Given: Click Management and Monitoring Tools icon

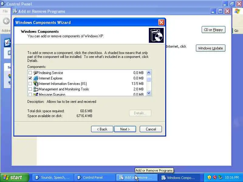Looking at the screenshot, I should click(36, 89).
